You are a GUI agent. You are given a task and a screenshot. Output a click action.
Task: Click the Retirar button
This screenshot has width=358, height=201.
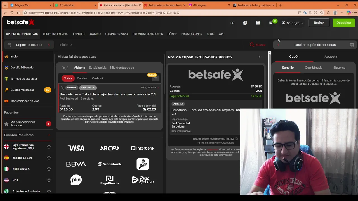(319, 23)
